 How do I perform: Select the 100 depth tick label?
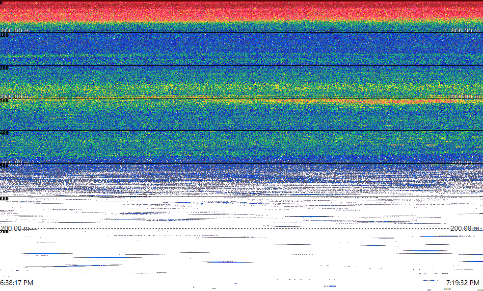coord(4,35)
